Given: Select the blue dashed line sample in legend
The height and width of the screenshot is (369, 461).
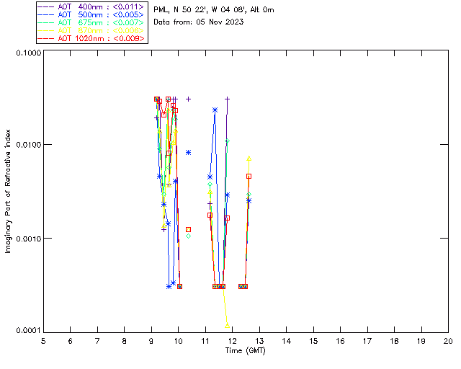Looking at the screenshot, I should click(x=46, y=14).
